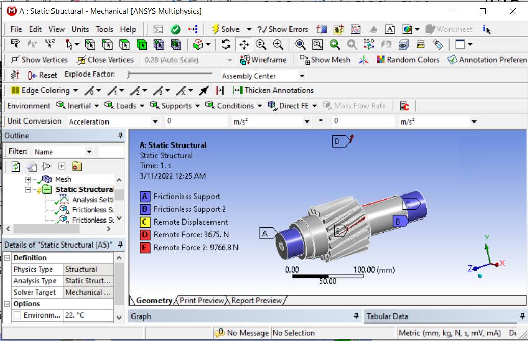Open the View menu
The image size is (528, 341).
(x=57, y=29)
